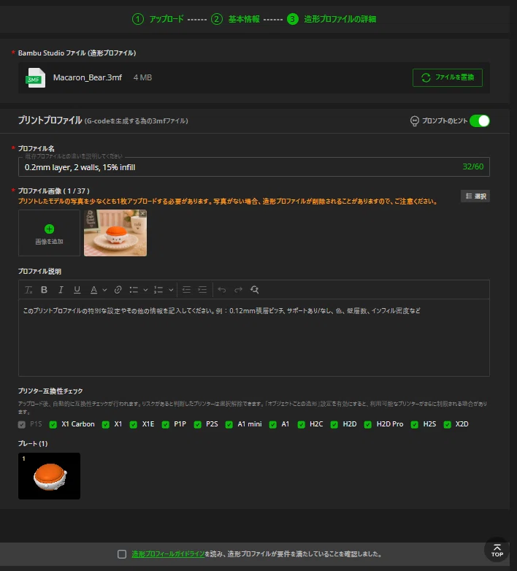
Task: Click step 3 造形プロファイルの詳細
Action: pos(332,19)
